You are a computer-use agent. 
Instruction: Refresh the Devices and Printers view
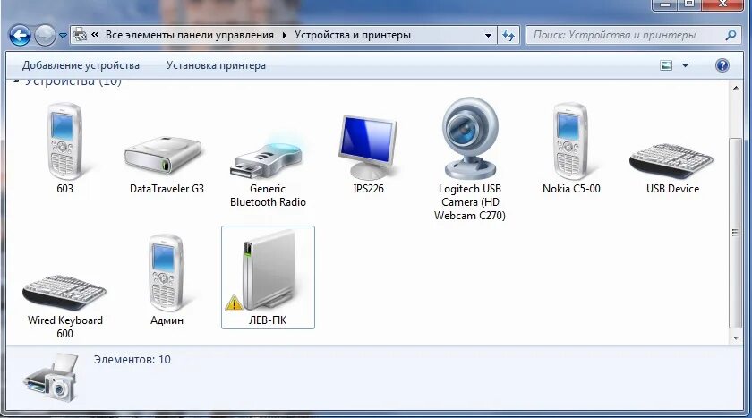tap(508, 36)
